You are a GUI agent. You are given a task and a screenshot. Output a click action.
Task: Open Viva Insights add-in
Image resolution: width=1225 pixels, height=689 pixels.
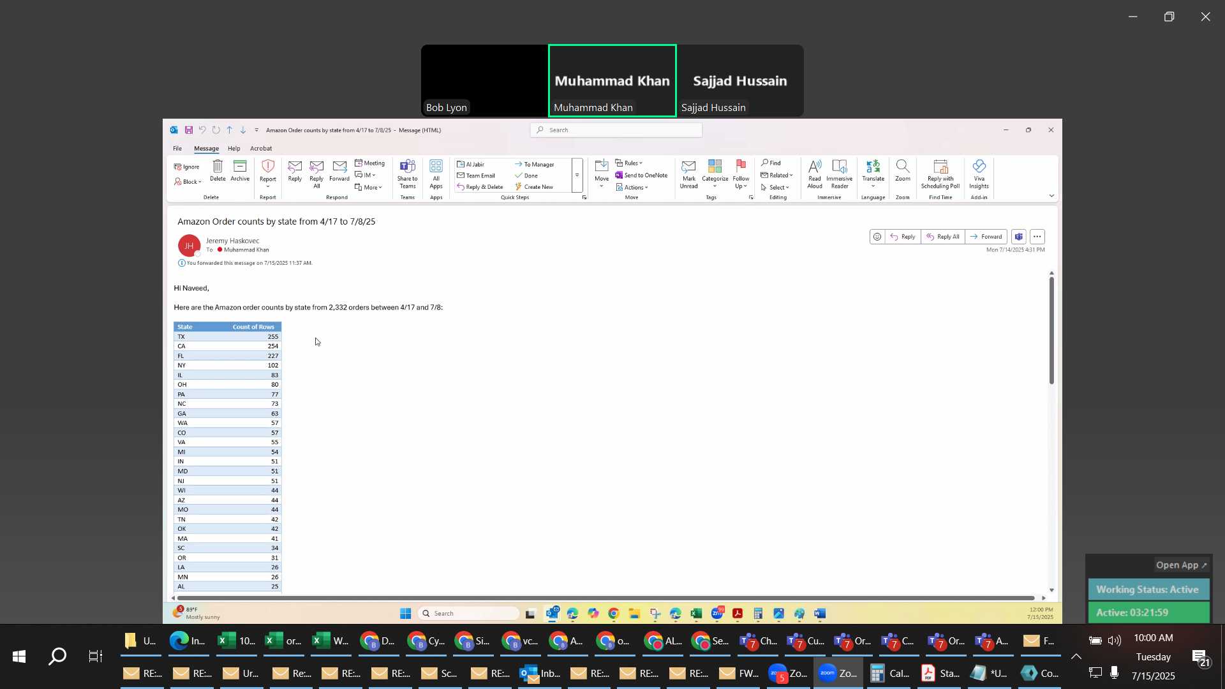coord(979,174)
